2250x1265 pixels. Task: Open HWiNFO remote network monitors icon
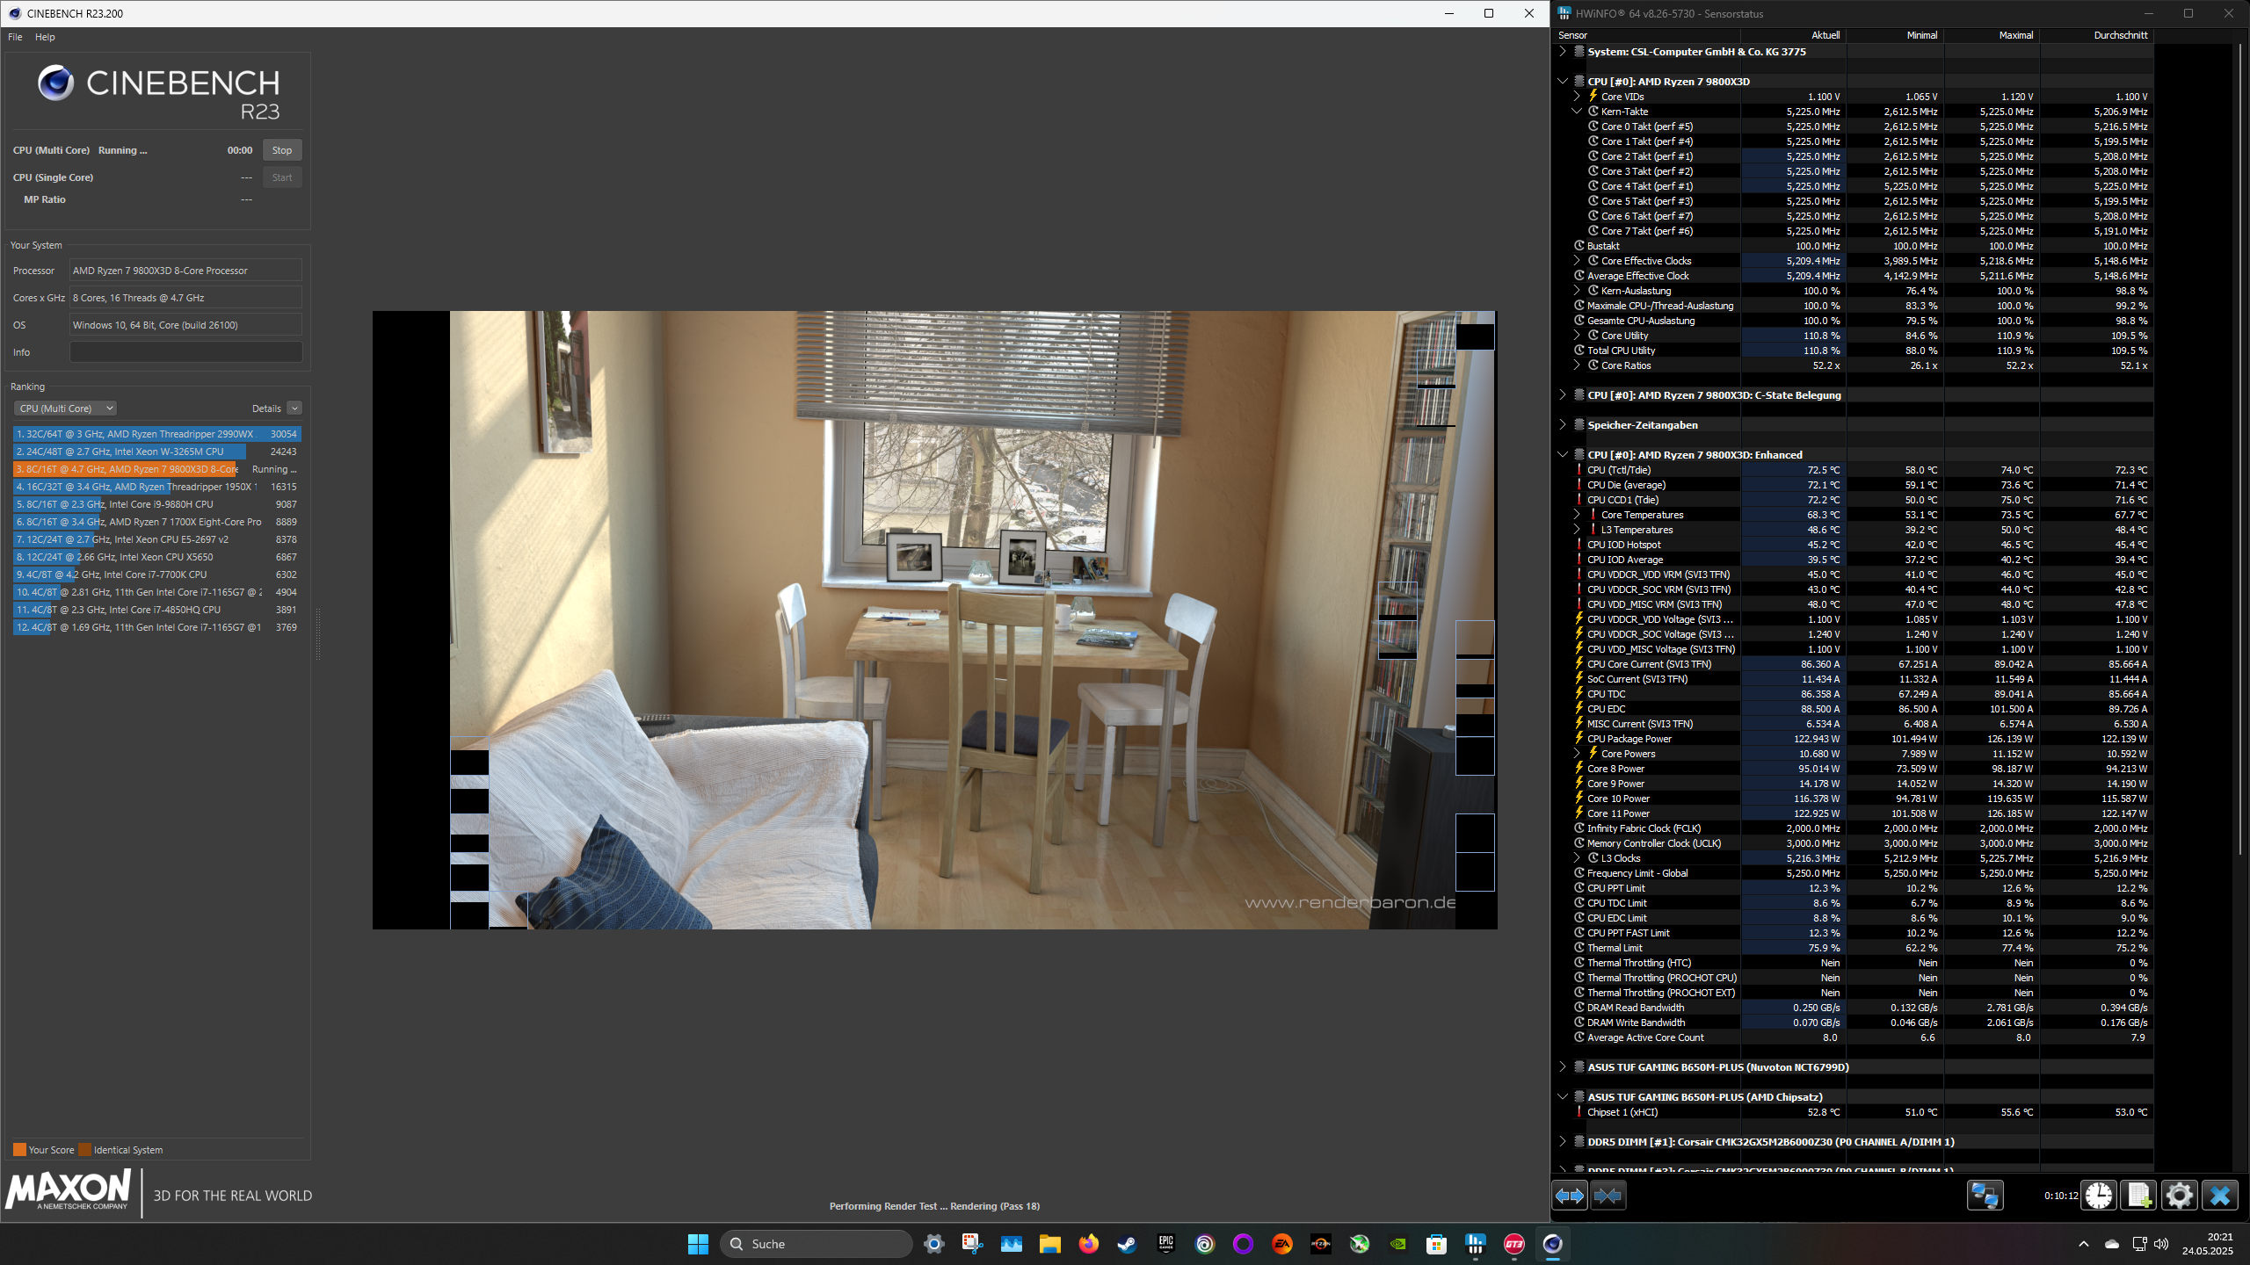(x=1985, y=1196)
